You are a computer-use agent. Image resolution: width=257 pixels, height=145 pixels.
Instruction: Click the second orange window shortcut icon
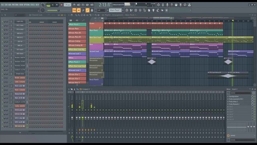[79, 10]
